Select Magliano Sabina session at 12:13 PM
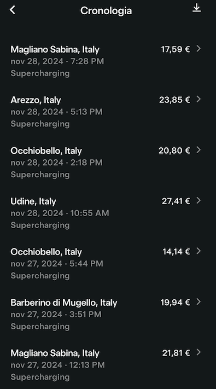The width and height of the screenshot is (216, 389). tap(108, 365)
